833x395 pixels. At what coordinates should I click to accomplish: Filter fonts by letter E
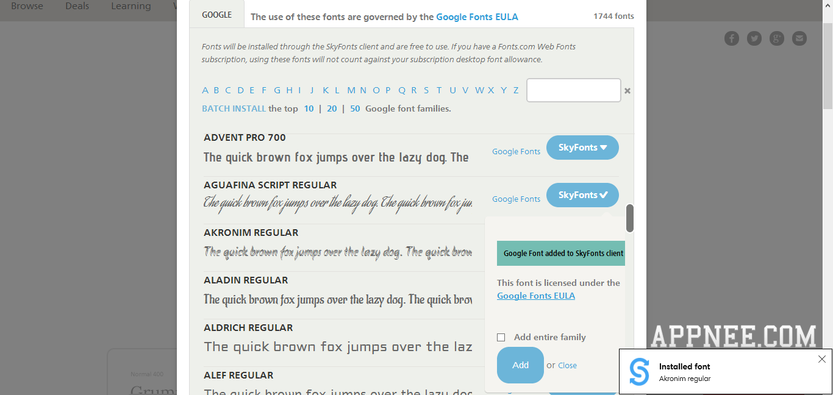pos(252,90)
